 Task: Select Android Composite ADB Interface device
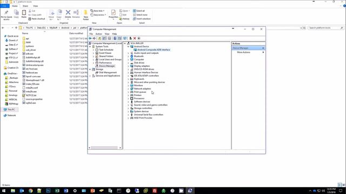[x=154, y=50]
